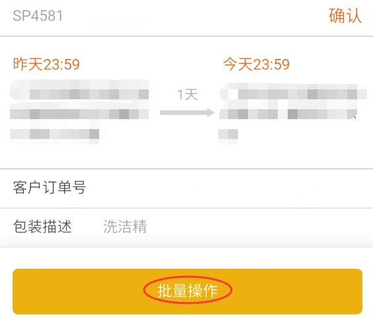Select third line of blurred origin address
This screenshot has width=373, height=321.
[54, 134]
